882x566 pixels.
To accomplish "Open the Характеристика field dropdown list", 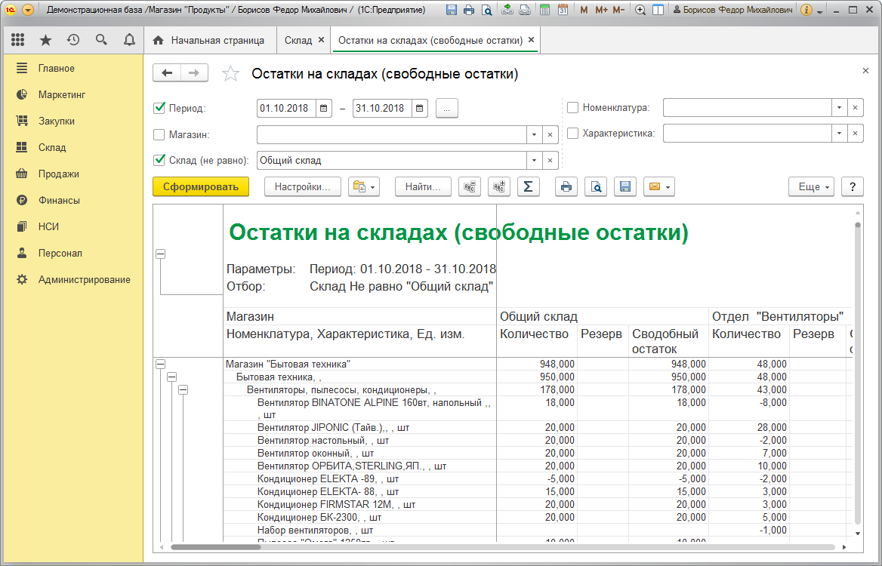I will [839, 134].
